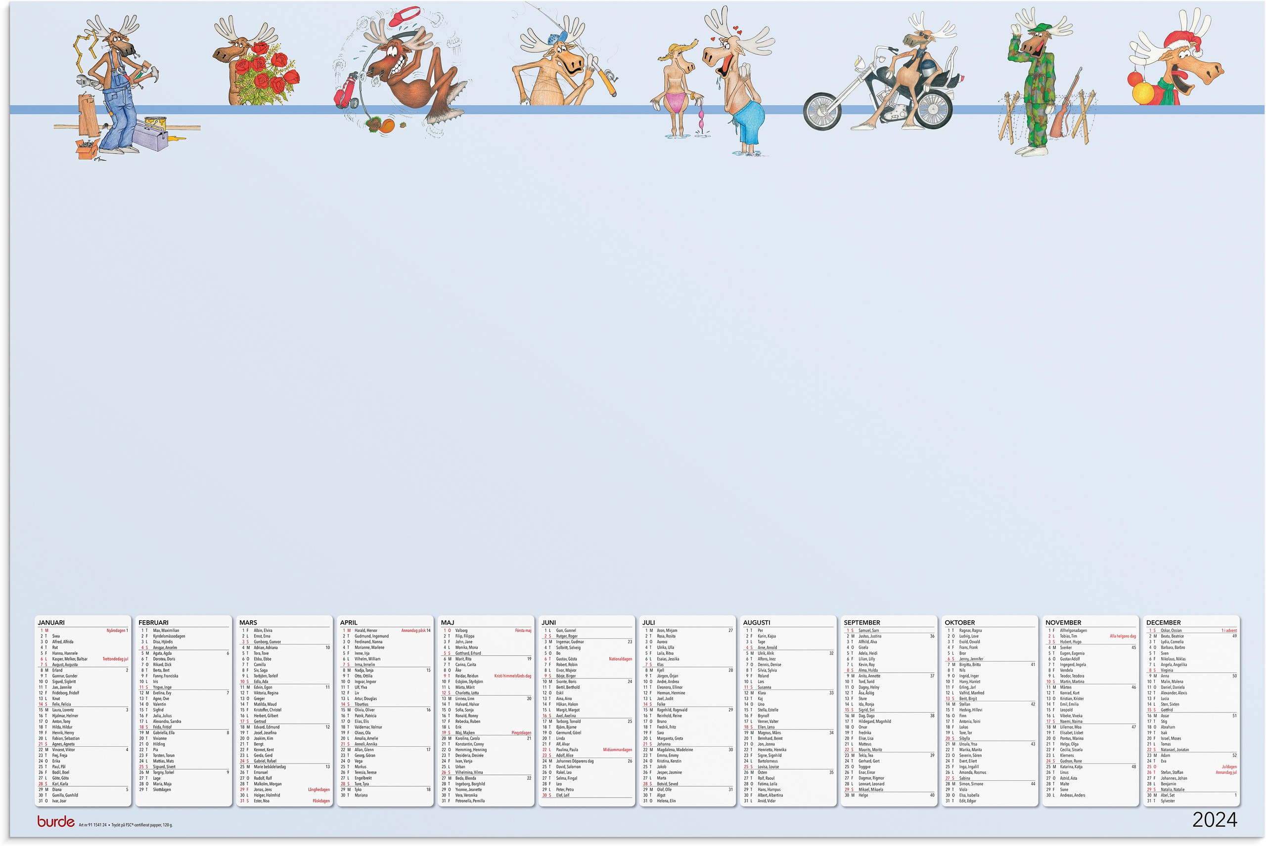Select the DECEMBER month header
Viewport: 1266px width, 847px height.
coord(1163,622)
